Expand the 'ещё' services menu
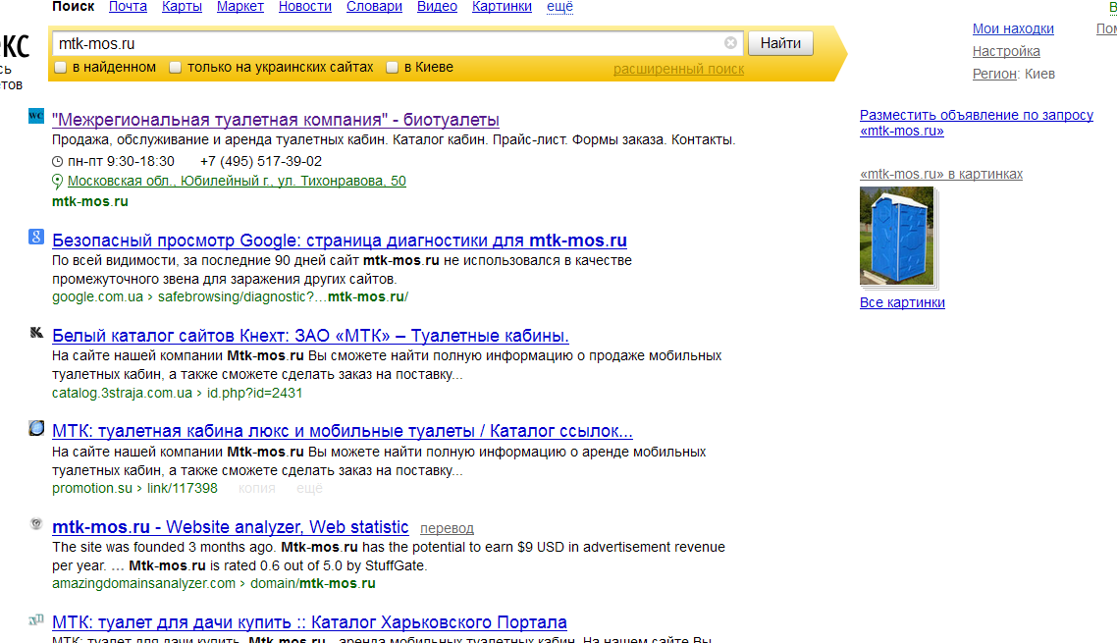1117x643 pixels. 559,7
